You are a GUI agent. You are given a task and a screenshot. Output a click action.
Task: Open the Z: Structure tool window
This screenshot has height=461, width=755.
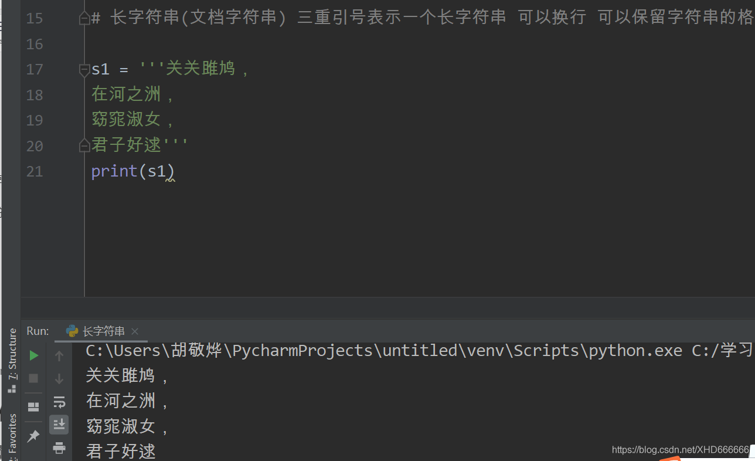point(12,360)
